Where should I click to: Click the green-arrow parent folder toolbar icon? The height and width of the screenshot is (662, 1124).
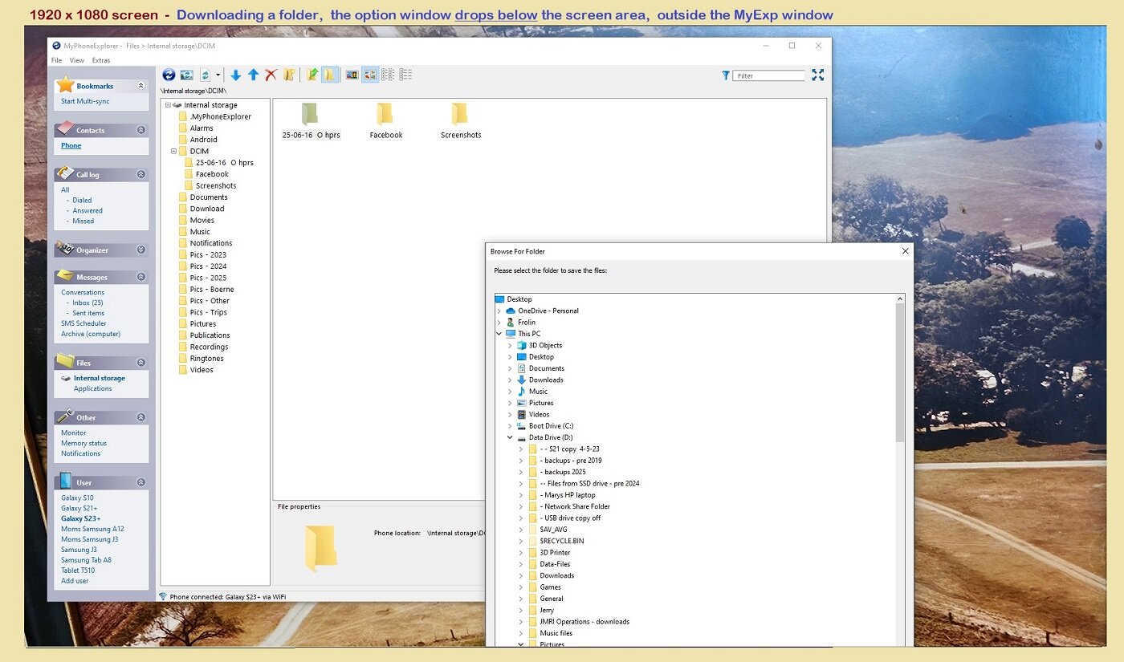[x=312, y=75]
